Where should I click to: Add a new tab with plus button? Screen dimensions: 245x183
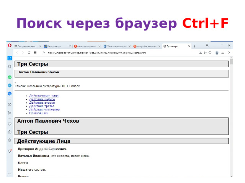[x=194, y=47]
